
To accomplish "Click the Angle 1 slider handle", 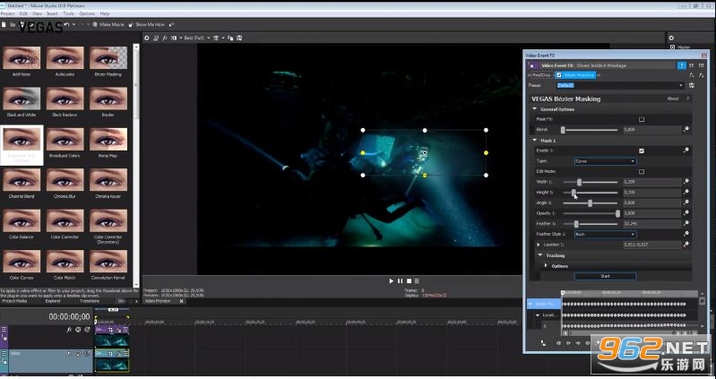I will click(x=590, y=203).
